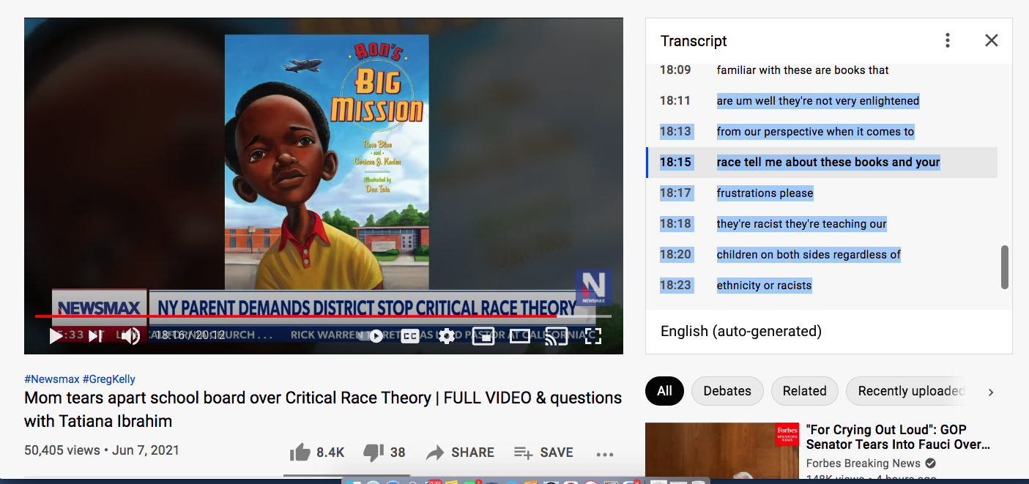Open the player settings gear
This screenshot has width=1029, height=484.
click(446, 336)
